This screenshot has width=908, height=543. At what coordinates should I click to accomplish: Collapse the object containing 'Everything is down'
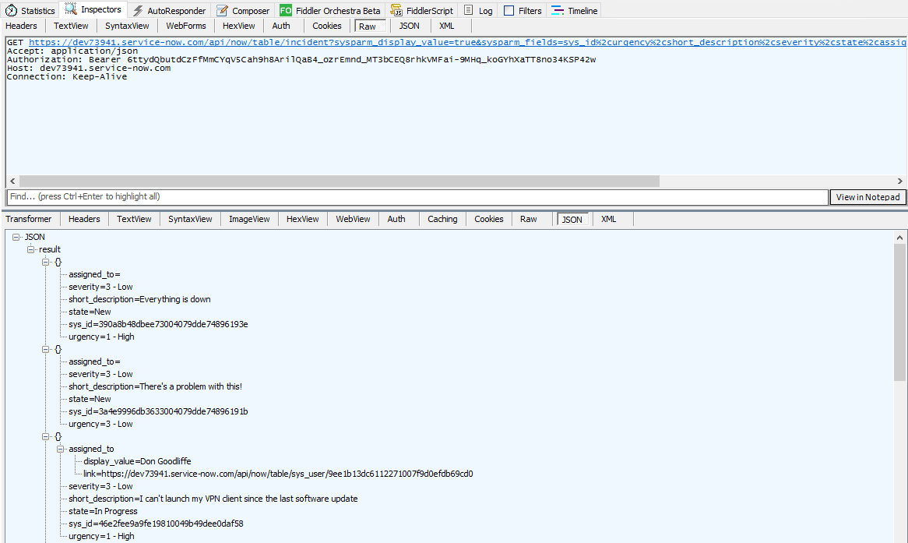[46, 262]
